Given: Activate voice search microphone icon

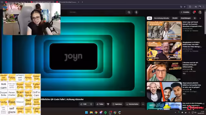Looking at the screenshot, I should tap(136, 12).
